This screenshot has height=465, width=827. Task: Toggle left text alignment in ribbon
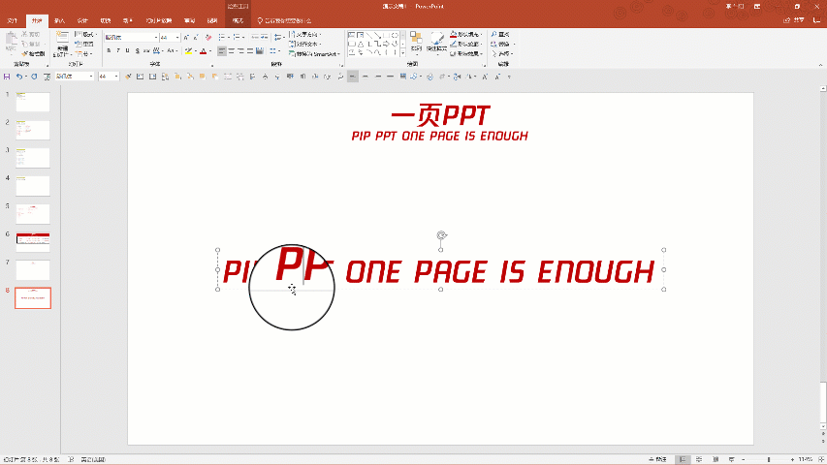[221, 50]
